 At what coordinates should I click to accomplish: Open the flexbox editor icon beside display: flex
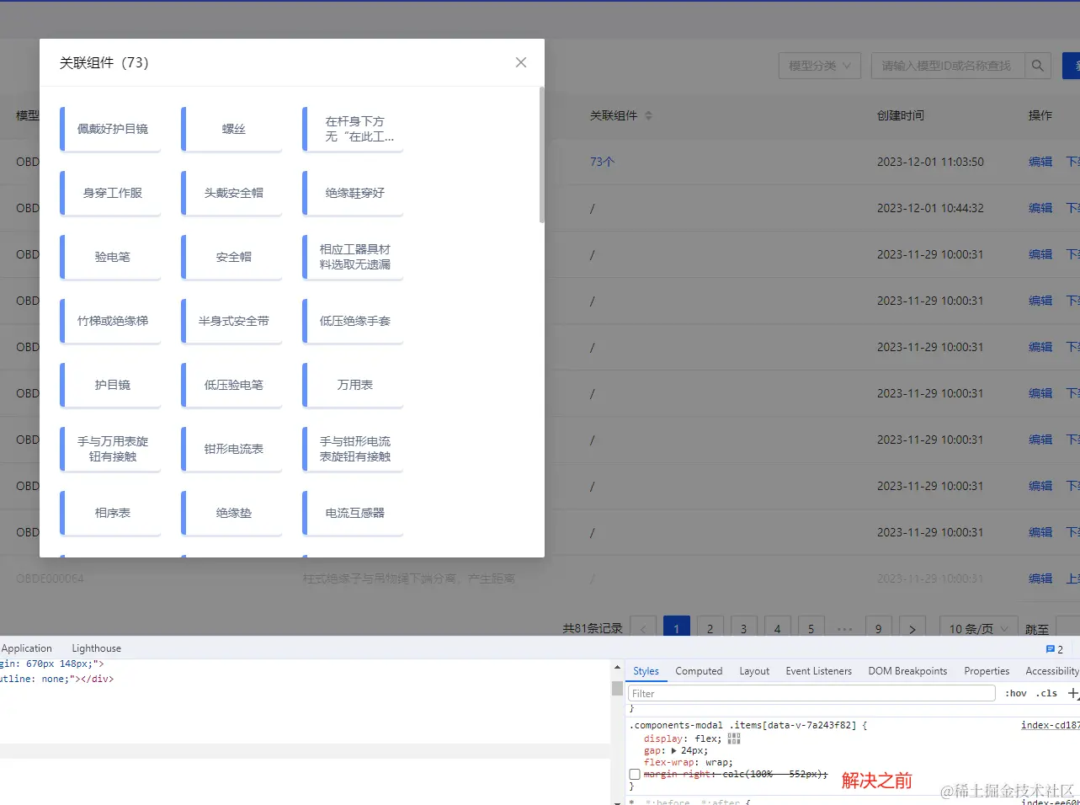click(734, 738)
